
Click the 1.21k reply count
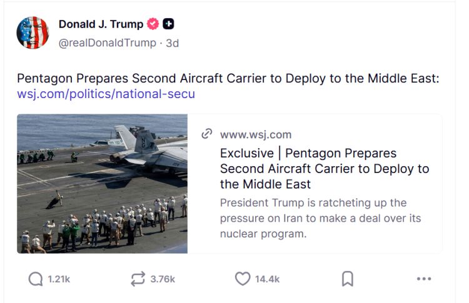tap(59, 279)
